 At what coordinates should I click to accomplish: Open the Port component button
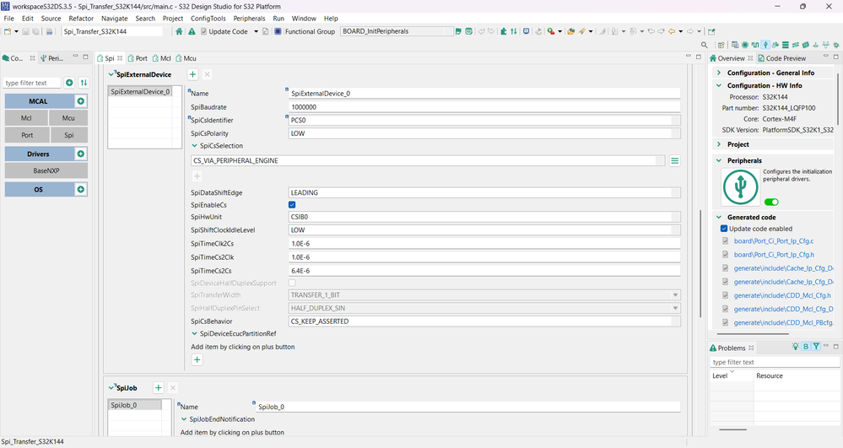(x=27, y=135)
